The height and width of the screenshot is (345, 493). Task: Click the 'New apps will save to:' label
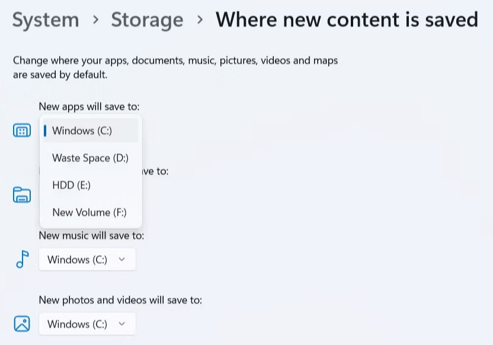[89, 107]
